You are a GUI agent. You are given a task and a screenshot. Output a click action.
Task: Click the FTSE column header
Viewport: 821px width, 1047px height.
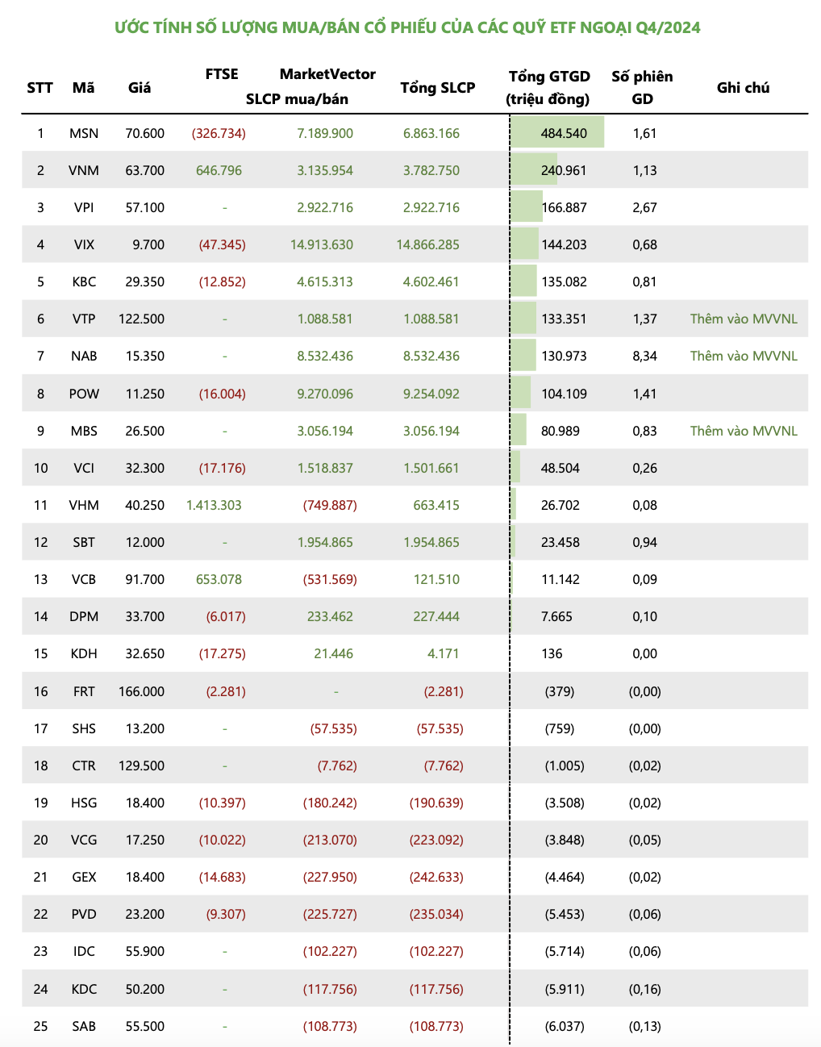click(x=222, y=74)
